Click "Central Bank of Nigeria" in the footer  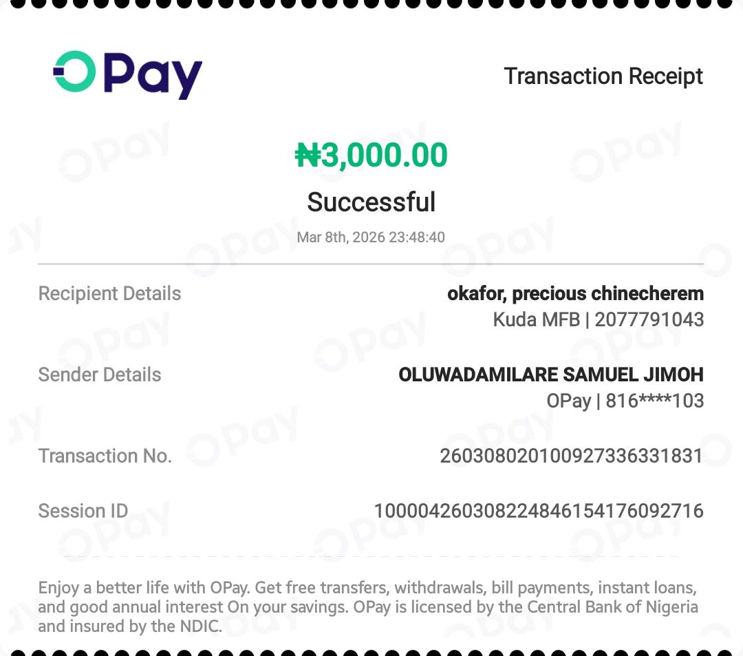click(x=612, y=607)
